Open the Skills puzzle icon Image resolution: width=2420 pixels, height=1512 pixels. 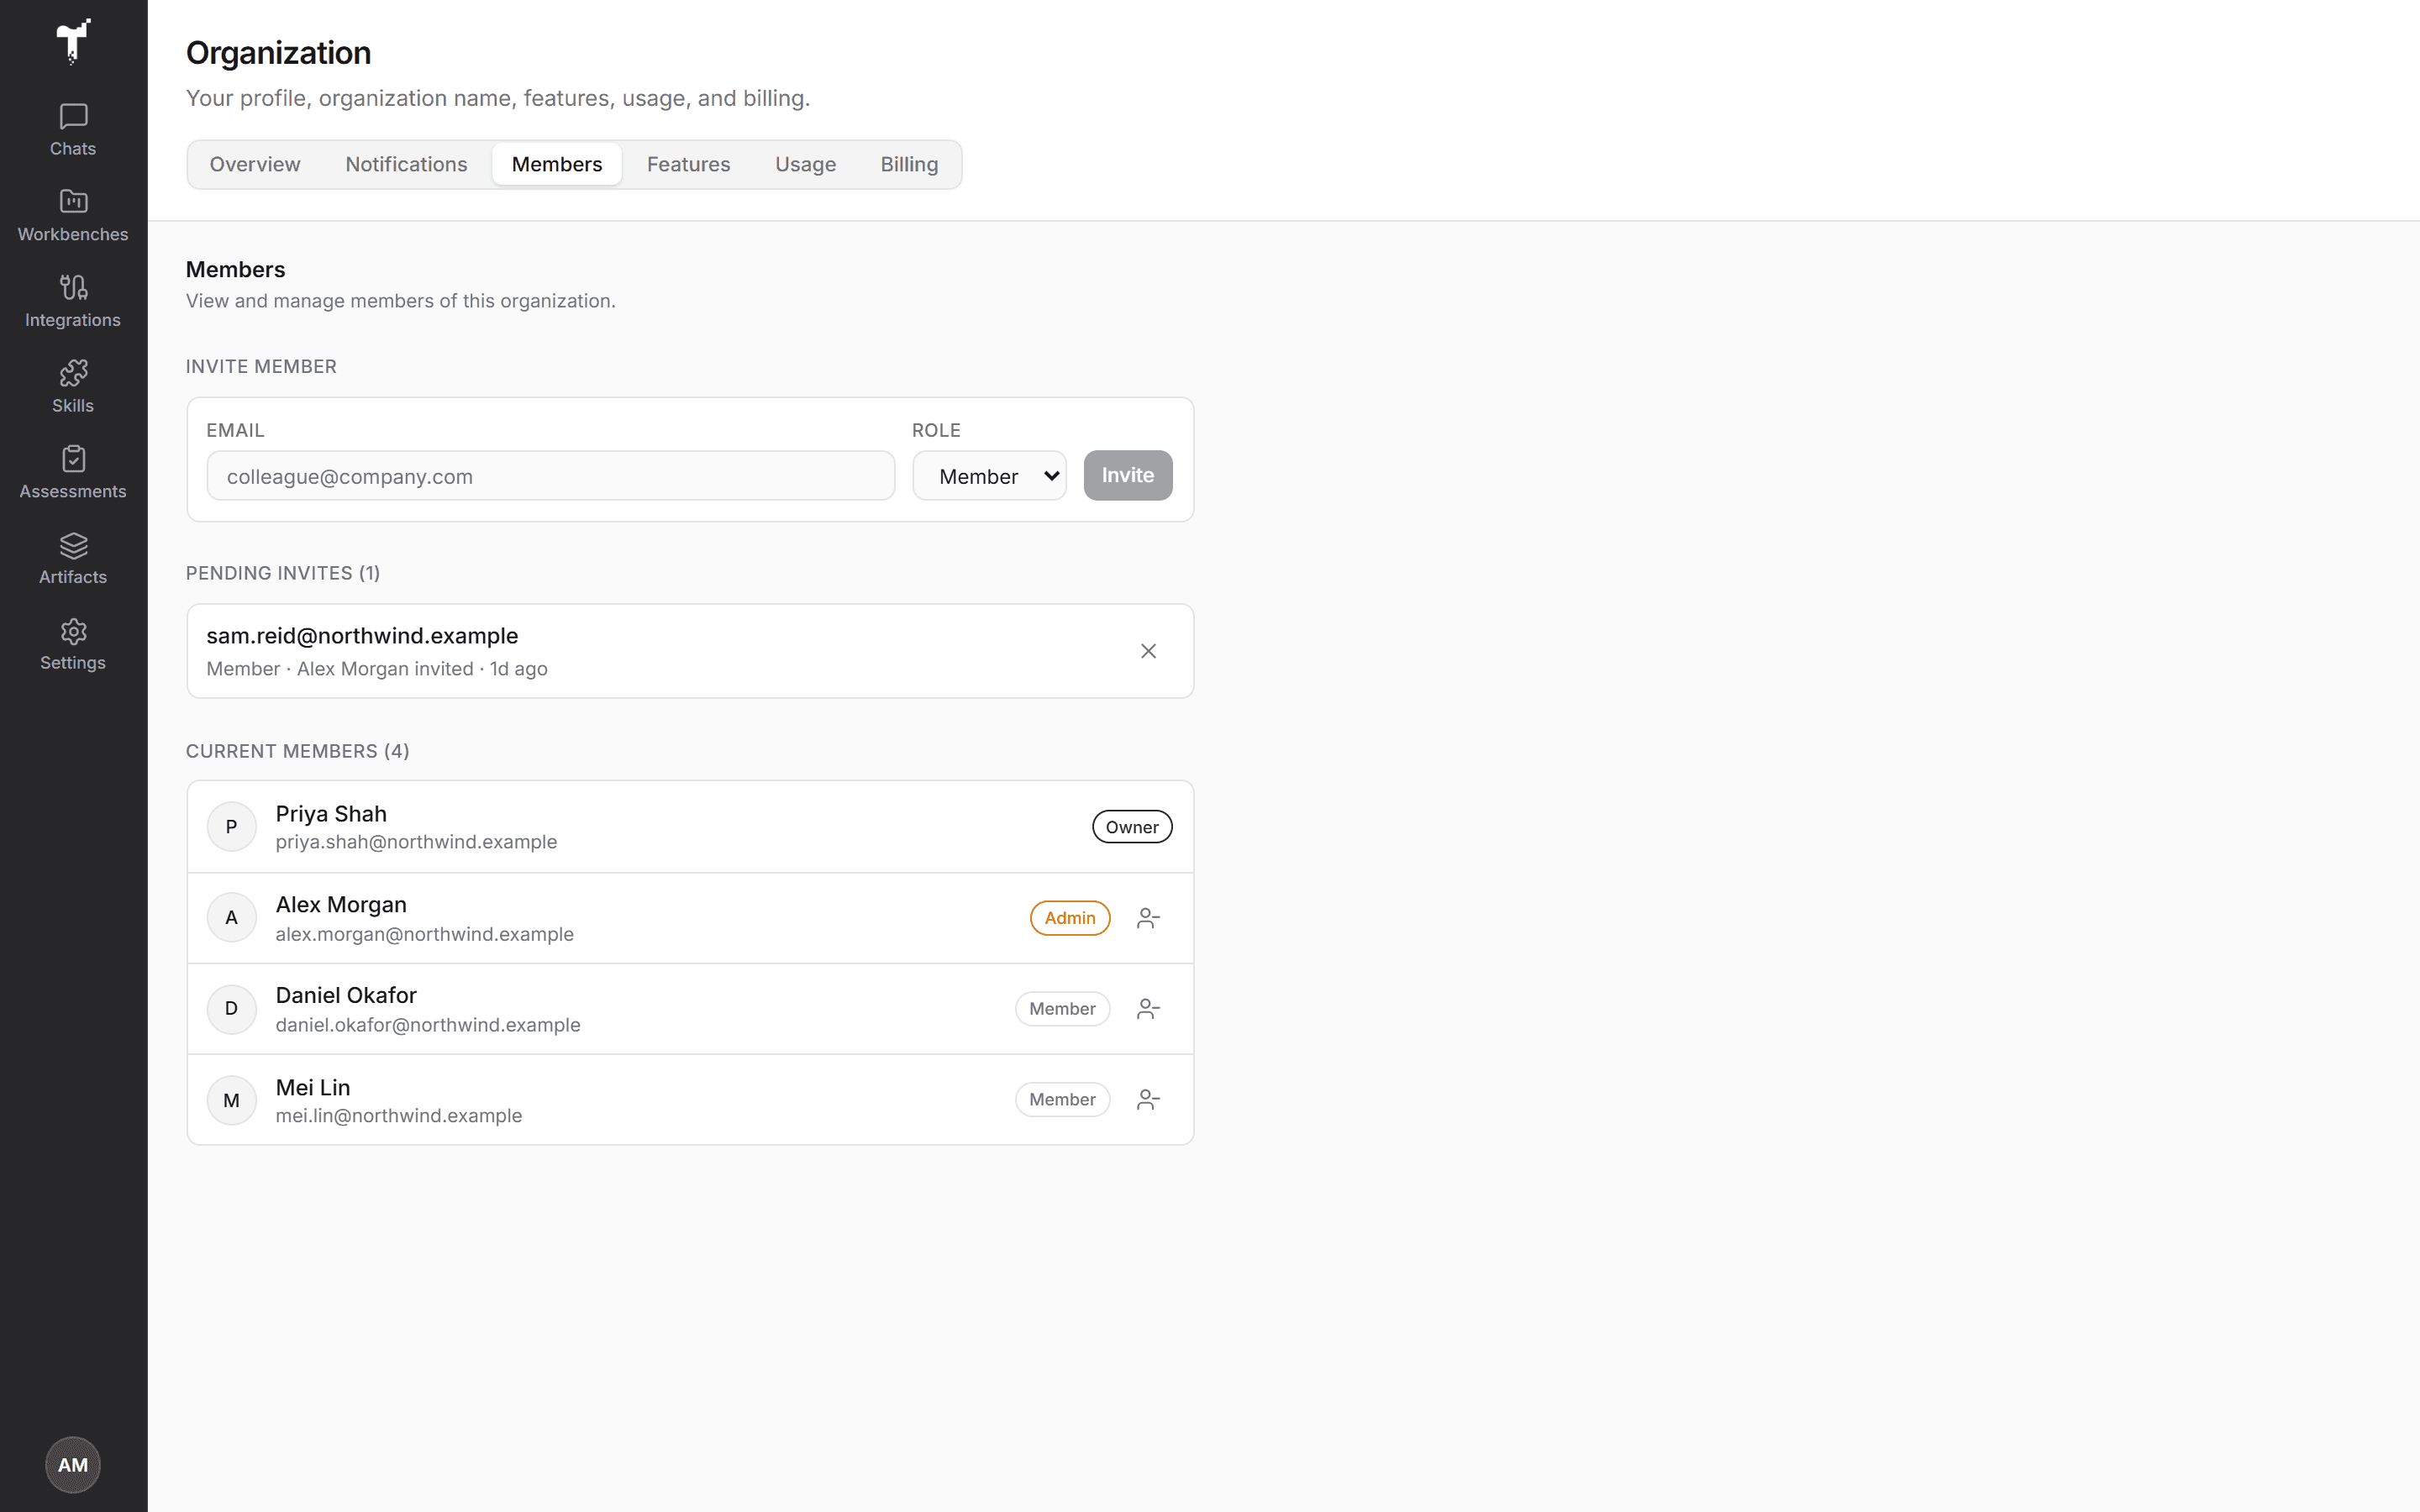click(73, 387)
